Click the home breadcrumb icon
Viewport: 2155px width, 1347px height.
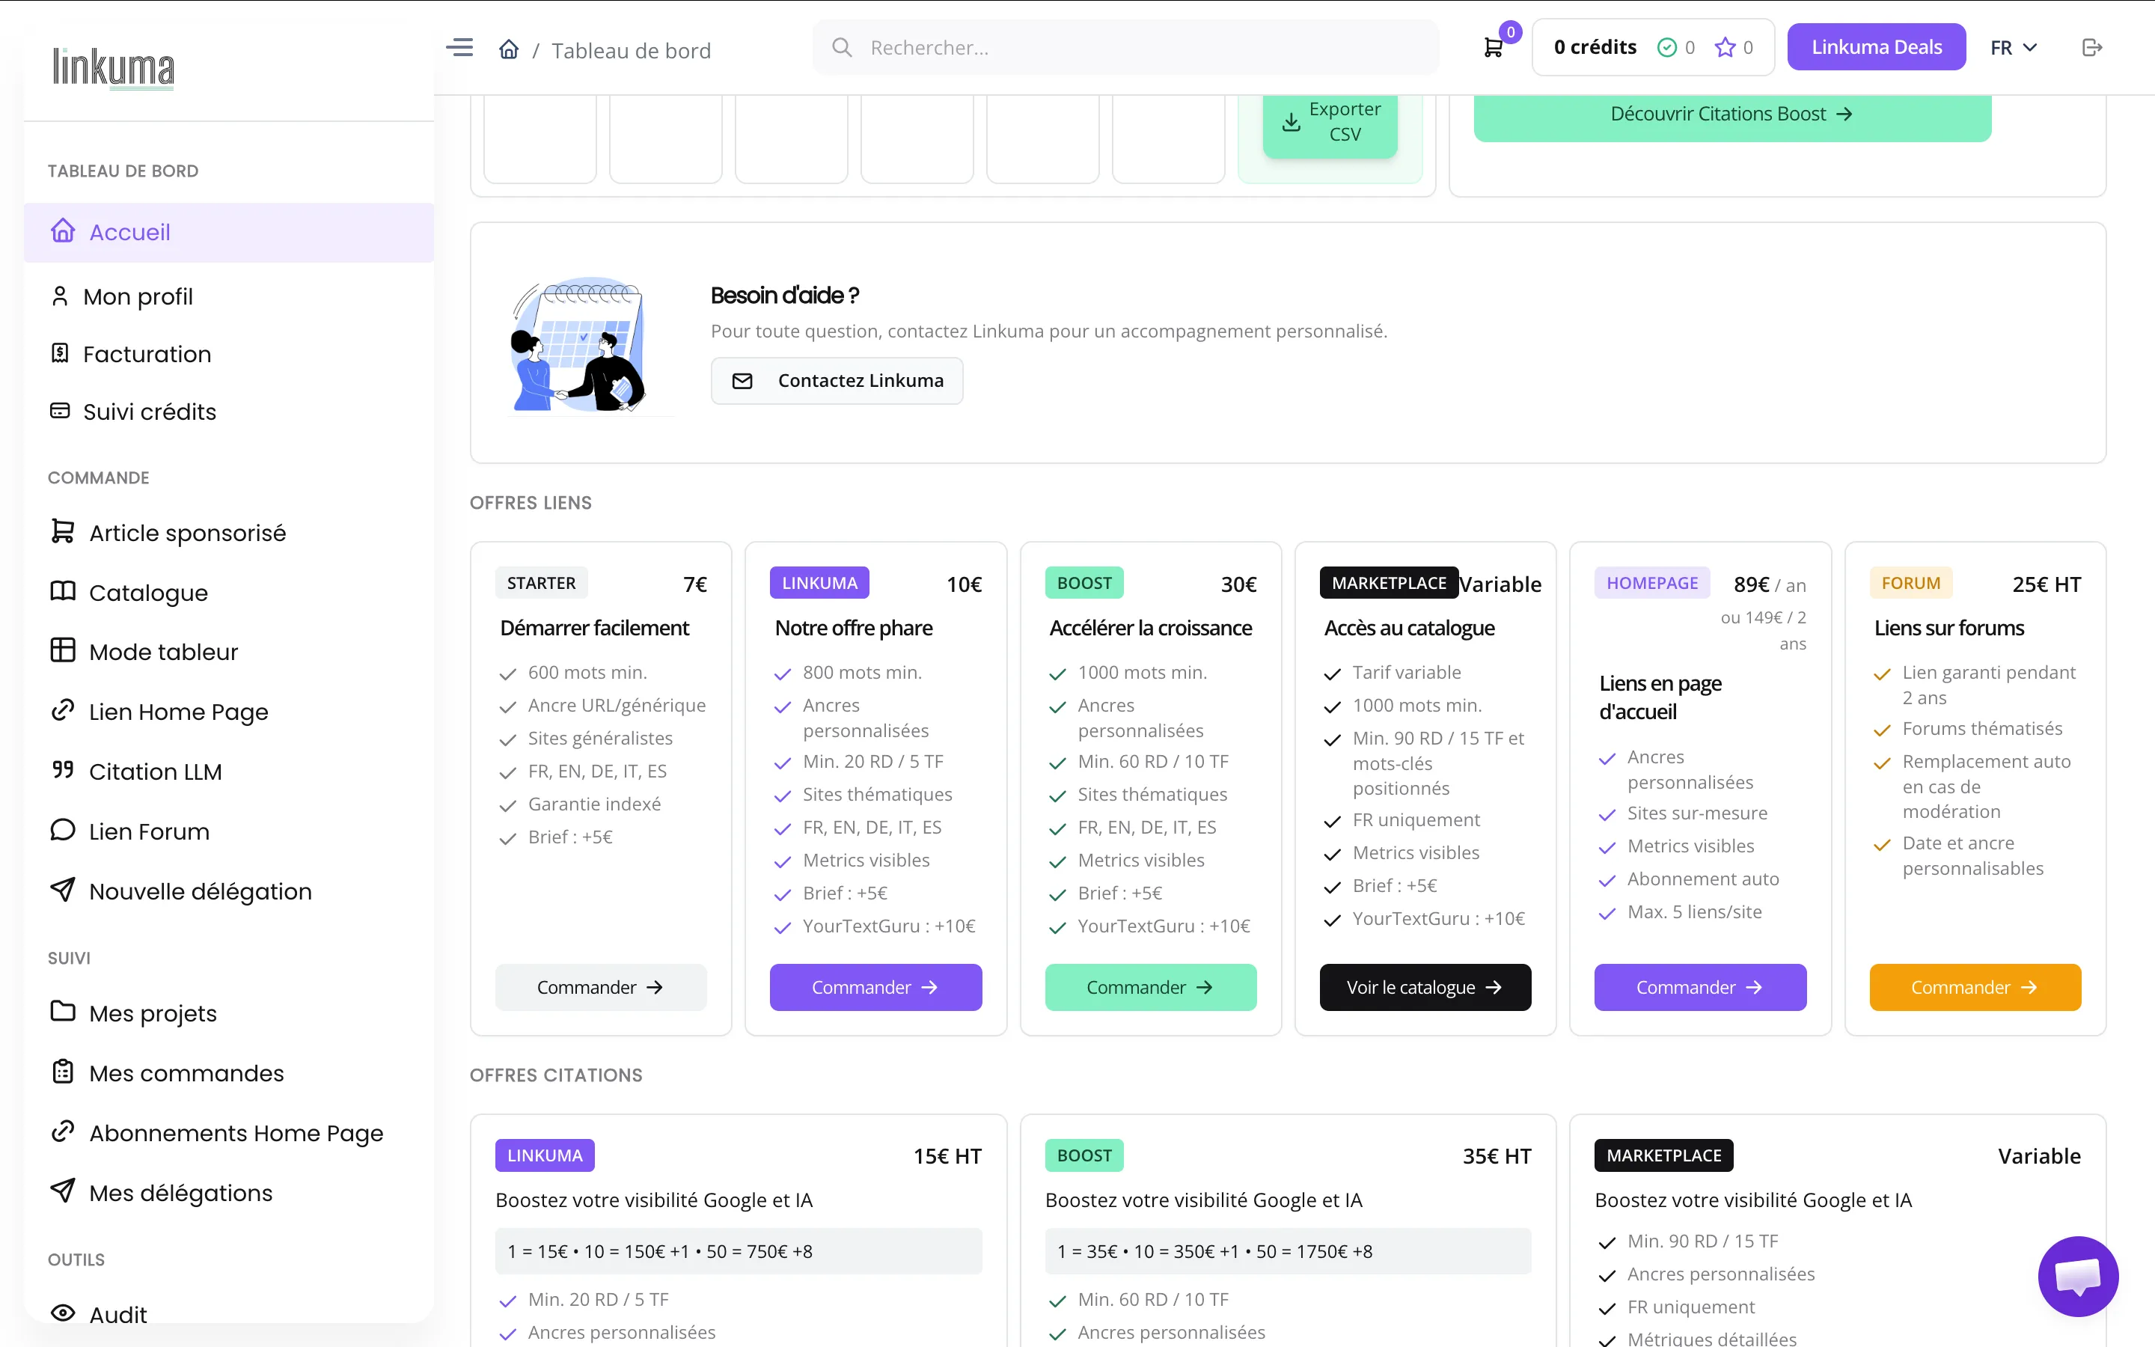509,49
